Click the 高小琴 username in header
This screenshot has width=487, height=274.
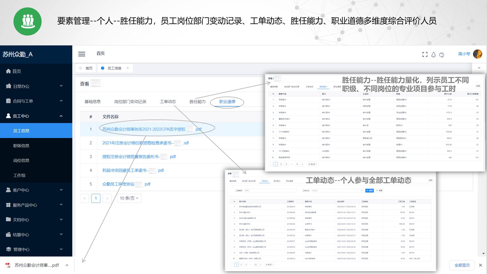tap(464, 54)
